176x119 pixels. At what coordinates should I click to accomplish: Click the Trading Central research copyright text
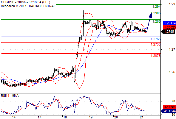28,6
